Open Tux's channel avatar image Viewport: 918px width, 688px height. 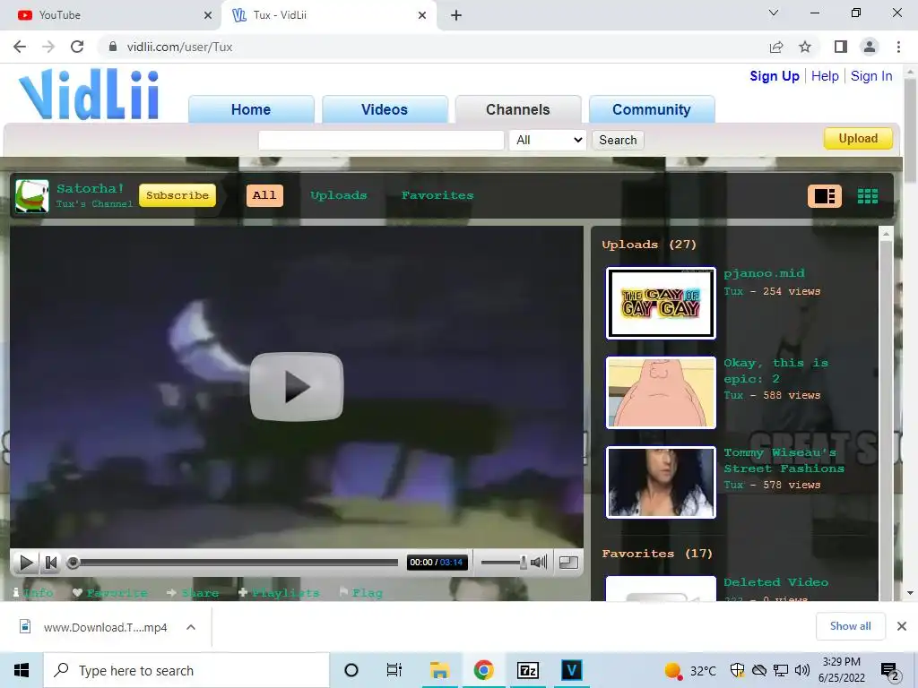(31, 195)
